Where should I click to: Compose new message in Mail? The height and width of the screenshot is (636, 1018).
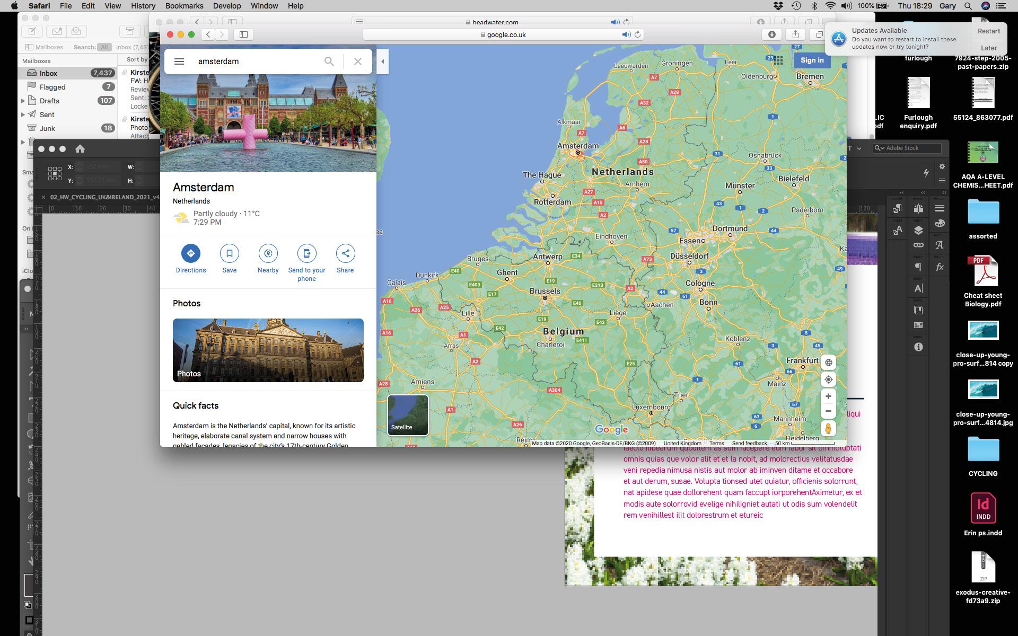pos(32,31)
